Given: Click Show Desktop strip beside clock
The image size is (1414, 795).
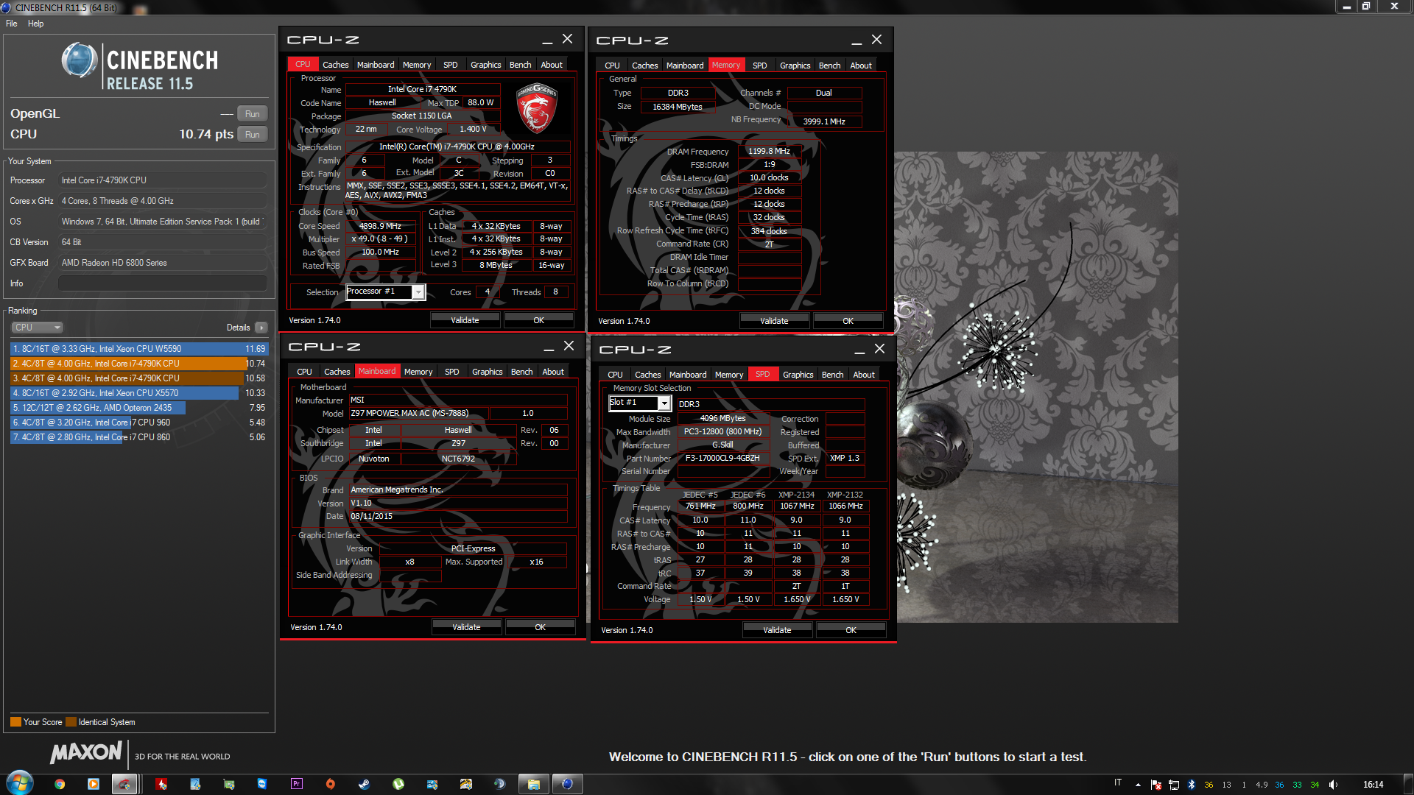Looking at the screenshot, I should coord(1408,784).
